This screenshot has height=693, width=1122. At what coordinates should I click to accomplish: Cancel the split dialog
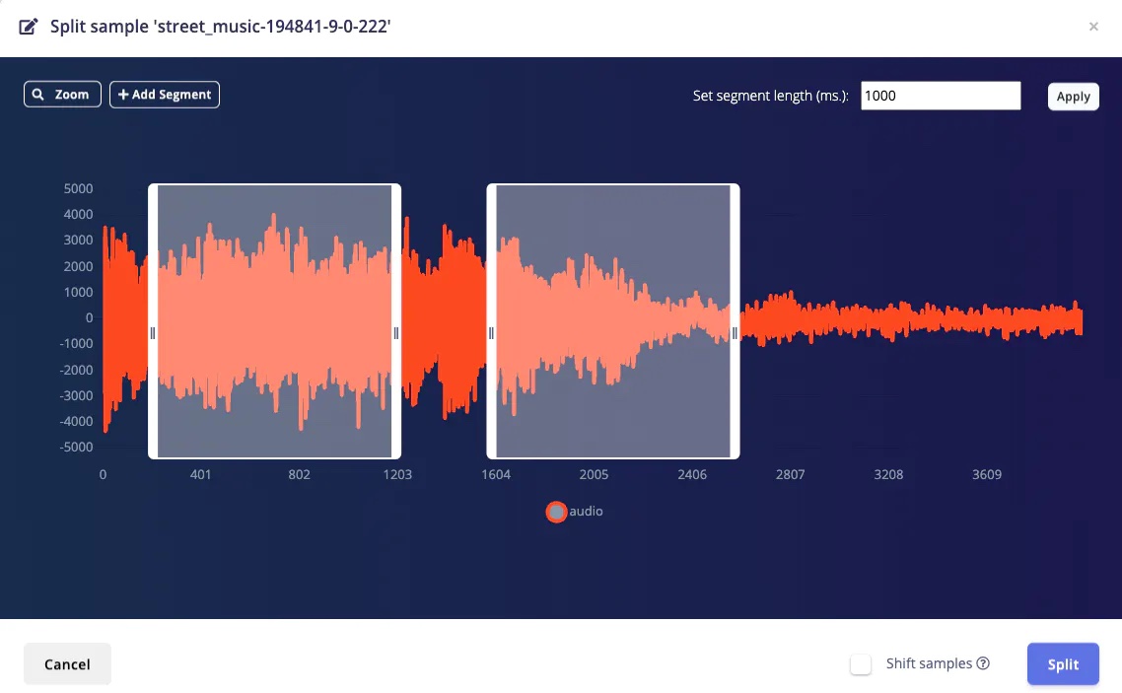tap(67, 664)
